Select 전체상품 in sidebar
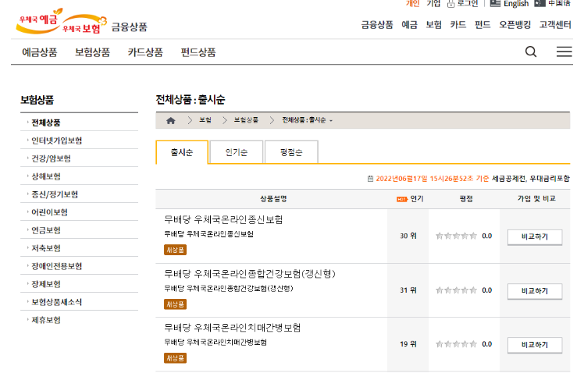Viewport: 584px width, 391px height. [46, 123]
